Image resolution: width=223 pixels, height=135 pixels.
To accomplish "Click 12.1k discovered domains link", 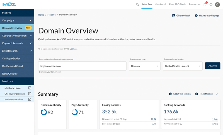I will click(154, 119).
